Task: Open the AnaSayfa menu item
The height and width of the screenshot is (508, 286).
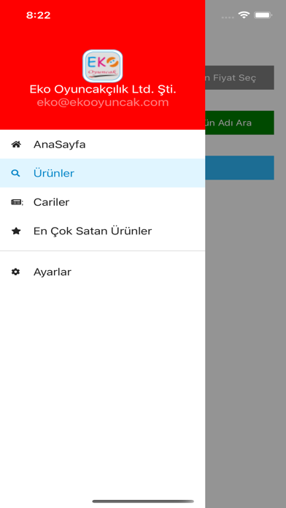Action: [x=102, y=145]
